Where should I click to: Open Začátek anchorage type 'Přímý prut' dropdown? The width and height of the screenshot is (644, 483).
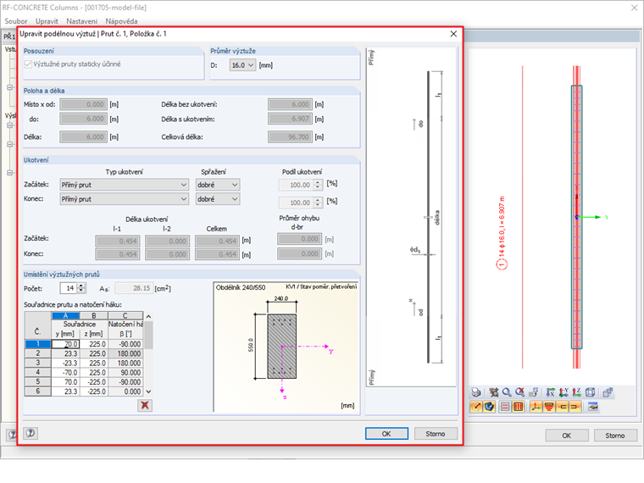coord(124,185)
